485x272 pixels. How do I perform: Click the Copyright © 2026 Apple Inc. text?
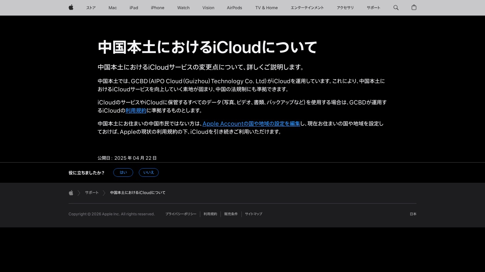[111, 214]
